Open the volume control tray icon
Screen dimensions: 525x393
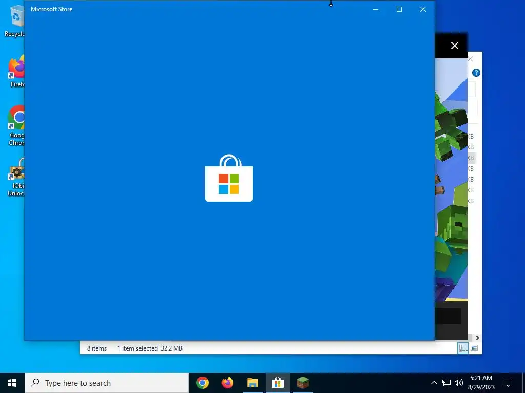pos(459,383)
